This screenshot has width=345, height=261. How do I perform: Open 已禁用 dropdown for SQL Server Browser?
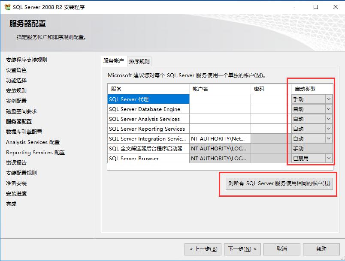[329, 158]
